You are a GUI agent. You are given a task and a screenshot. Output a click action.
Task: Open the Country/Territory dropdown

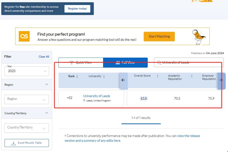(27, 128)
